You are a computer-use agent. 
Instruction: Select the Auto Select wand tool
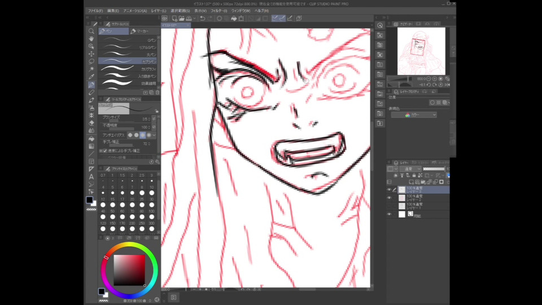[x=91, y=69]
